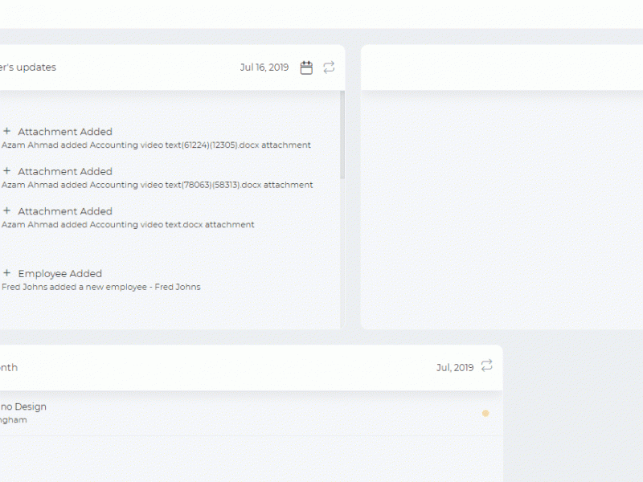Click the Jul, 2019 month label
The height and width of the screenshot is (482, 643).
[455, 368]
